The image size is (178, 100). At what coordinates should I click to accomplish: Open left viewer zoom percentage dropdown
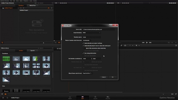click(57, 3)
